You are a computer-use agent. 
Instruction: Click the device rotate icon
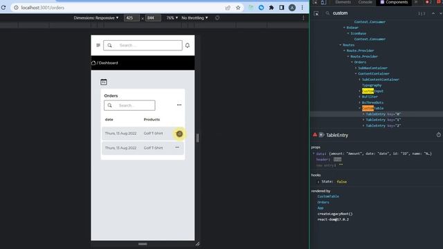(217, 18)
